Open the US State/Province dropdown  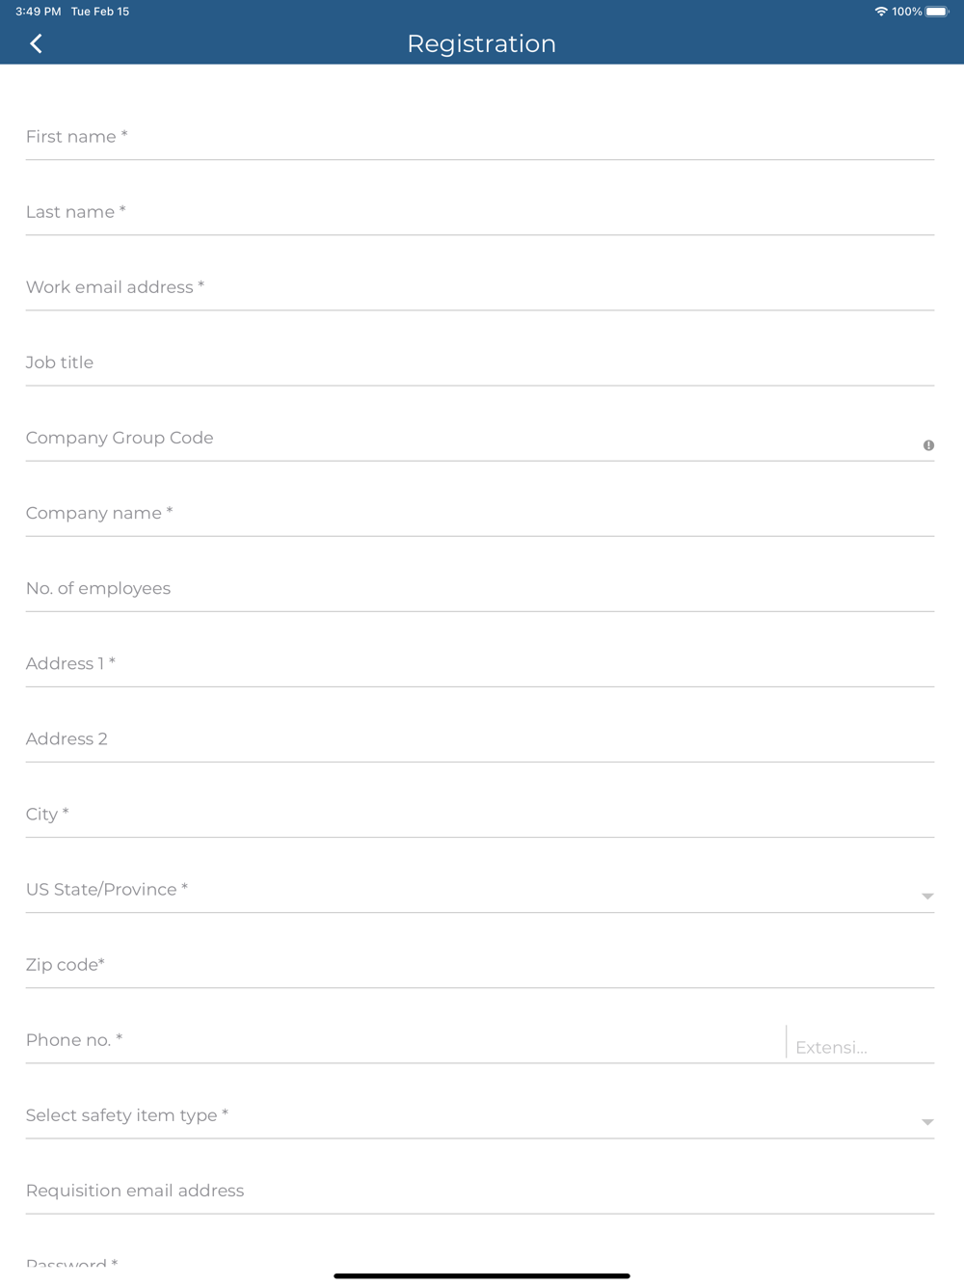tap(926, 896)
